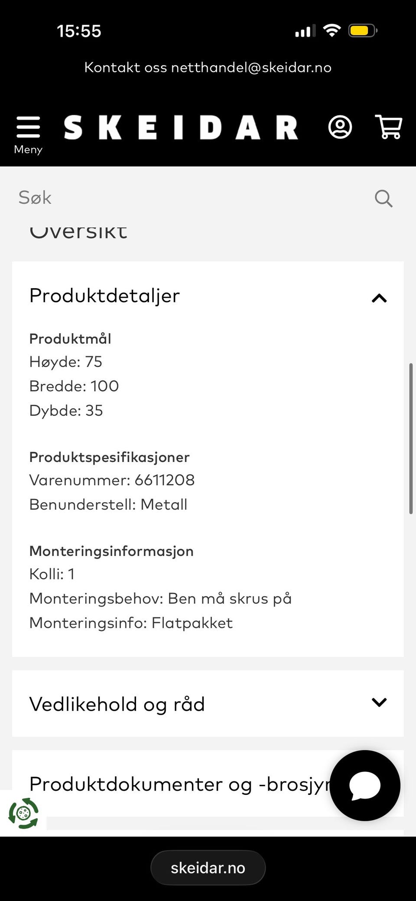416x901 pixels.
Task: Open the chat bubble button
Action: point(365,785)
